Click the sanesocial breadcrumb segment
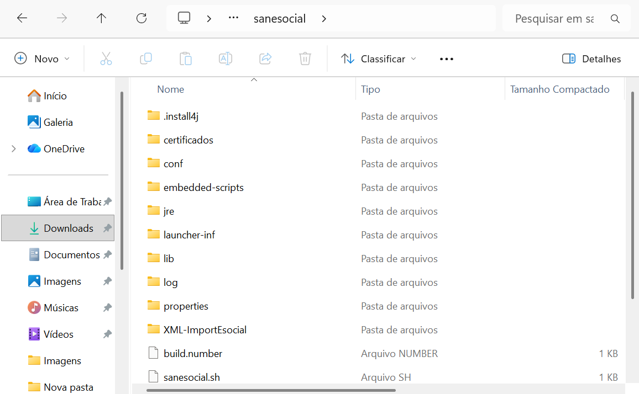 [x=280, y=19]
